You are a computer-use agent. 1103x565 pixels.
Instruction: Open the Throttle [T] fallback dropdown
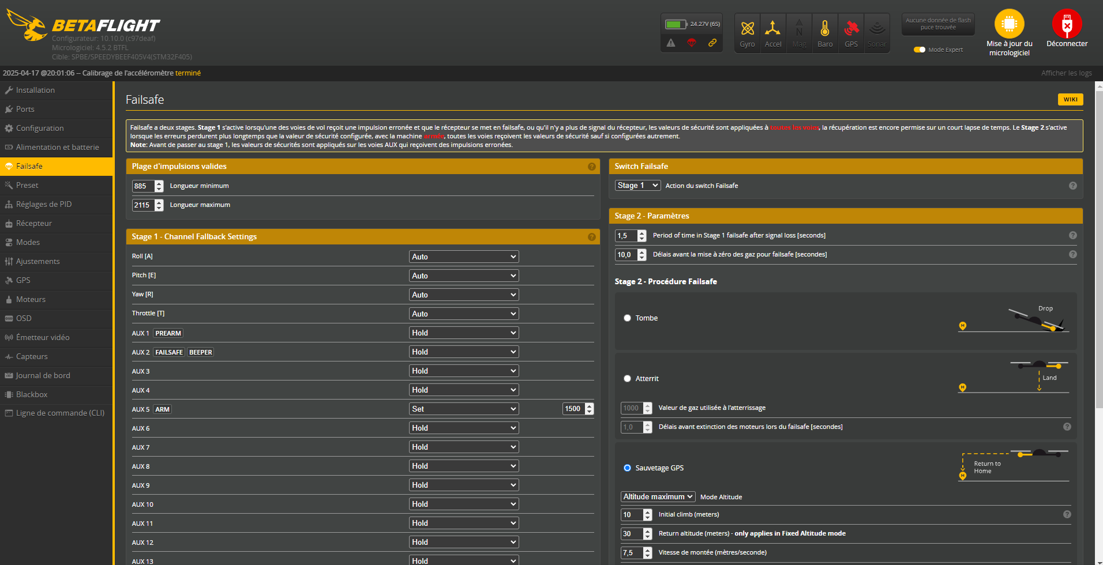463,314
